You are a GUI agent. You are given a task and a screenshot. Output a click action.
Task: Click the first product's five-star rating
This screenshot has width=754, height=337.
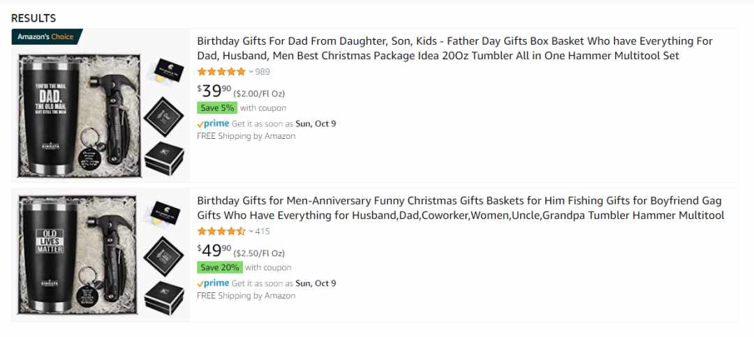pyautogui.click(x=221, y=72)
